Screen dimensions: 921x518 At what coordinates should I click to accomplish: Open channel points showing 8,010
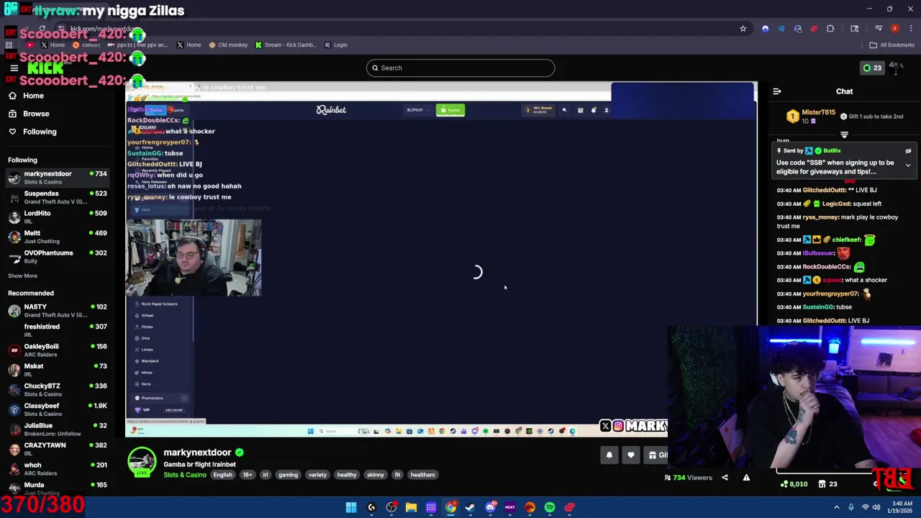click(794, 484)
